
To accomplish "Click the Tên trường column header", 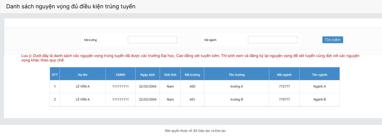I will [x=236, y=75].
